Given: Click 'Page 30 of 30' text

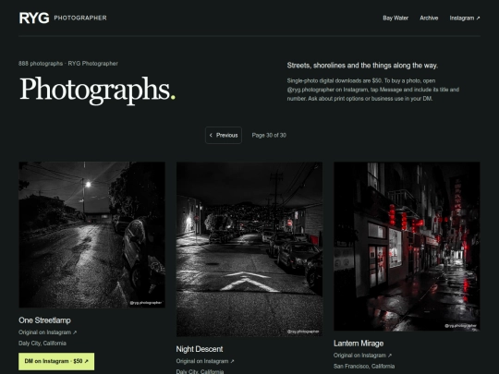Looking at the screenshot, I should click(x=269, y=135).
